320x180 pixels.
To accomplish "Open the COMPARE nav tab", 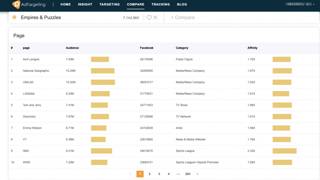I will (136, 4).
